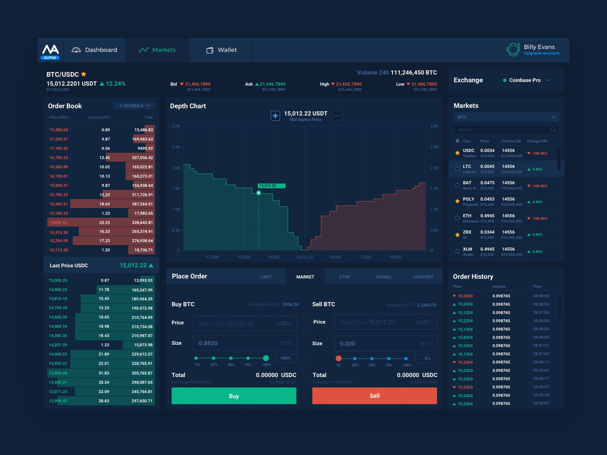
Task: Select the MARKET order tab
Action: 305,277
